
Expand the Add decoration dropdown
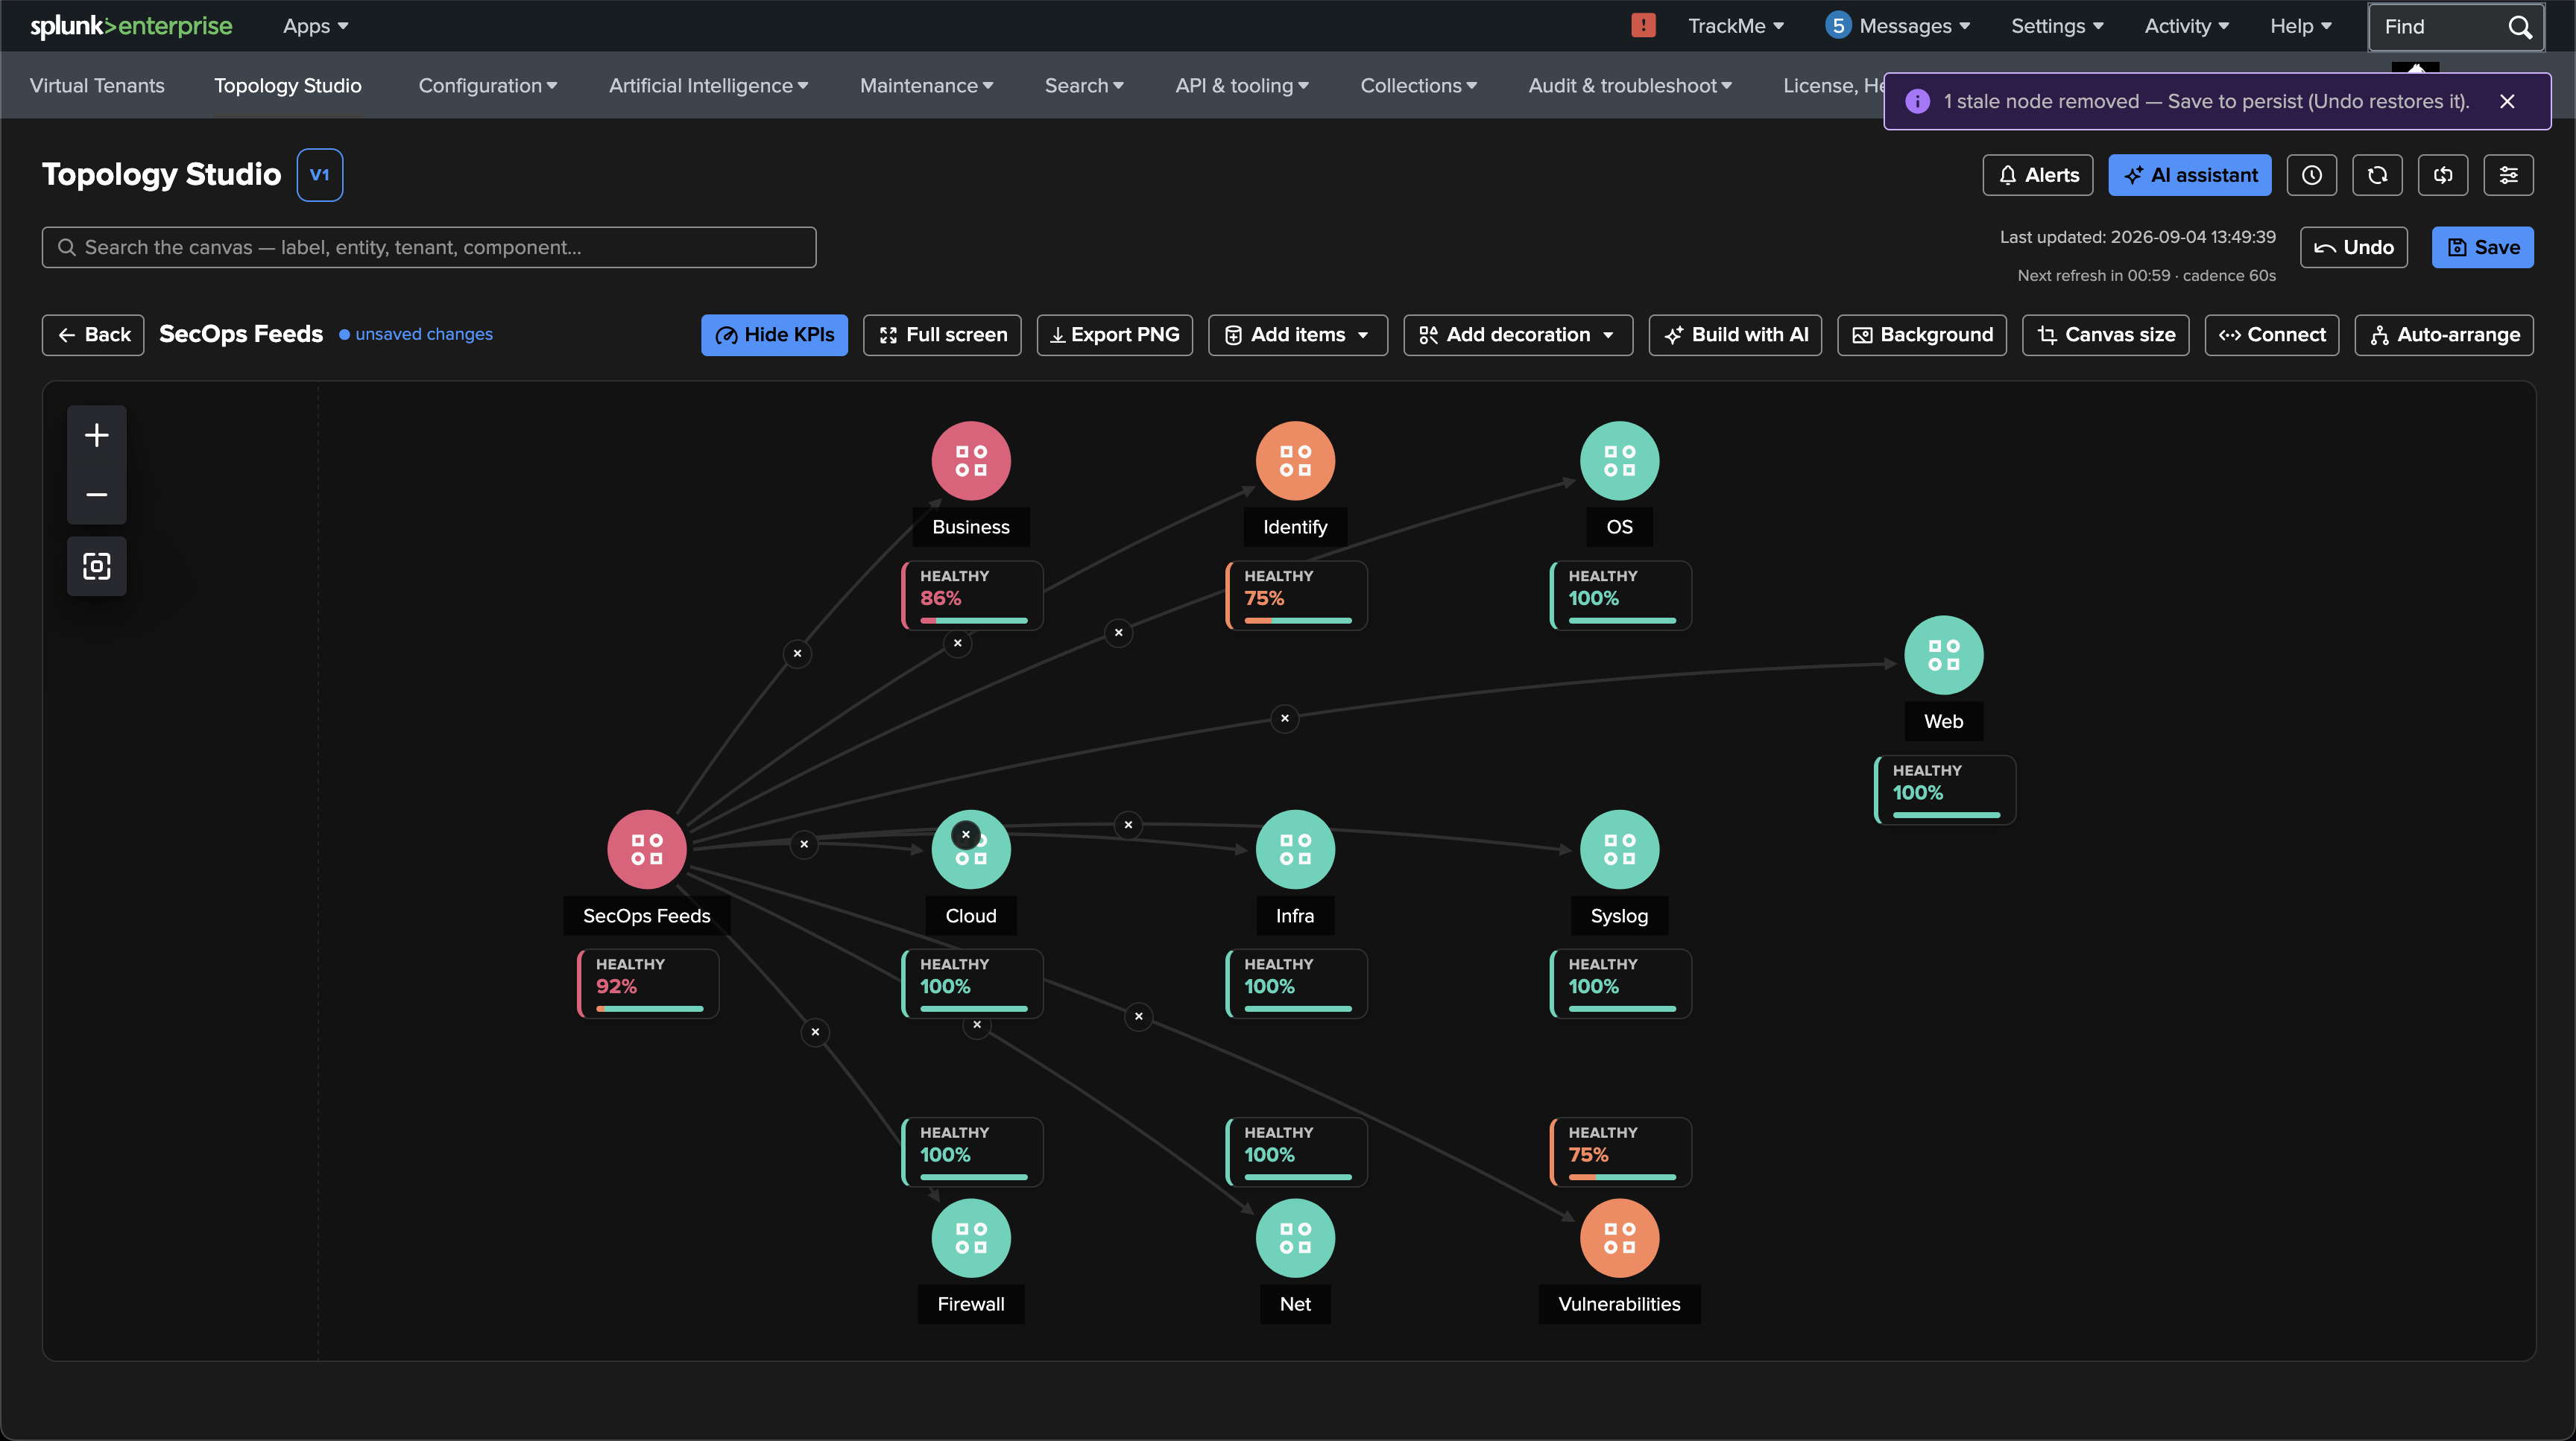[x=1517, y=335]
